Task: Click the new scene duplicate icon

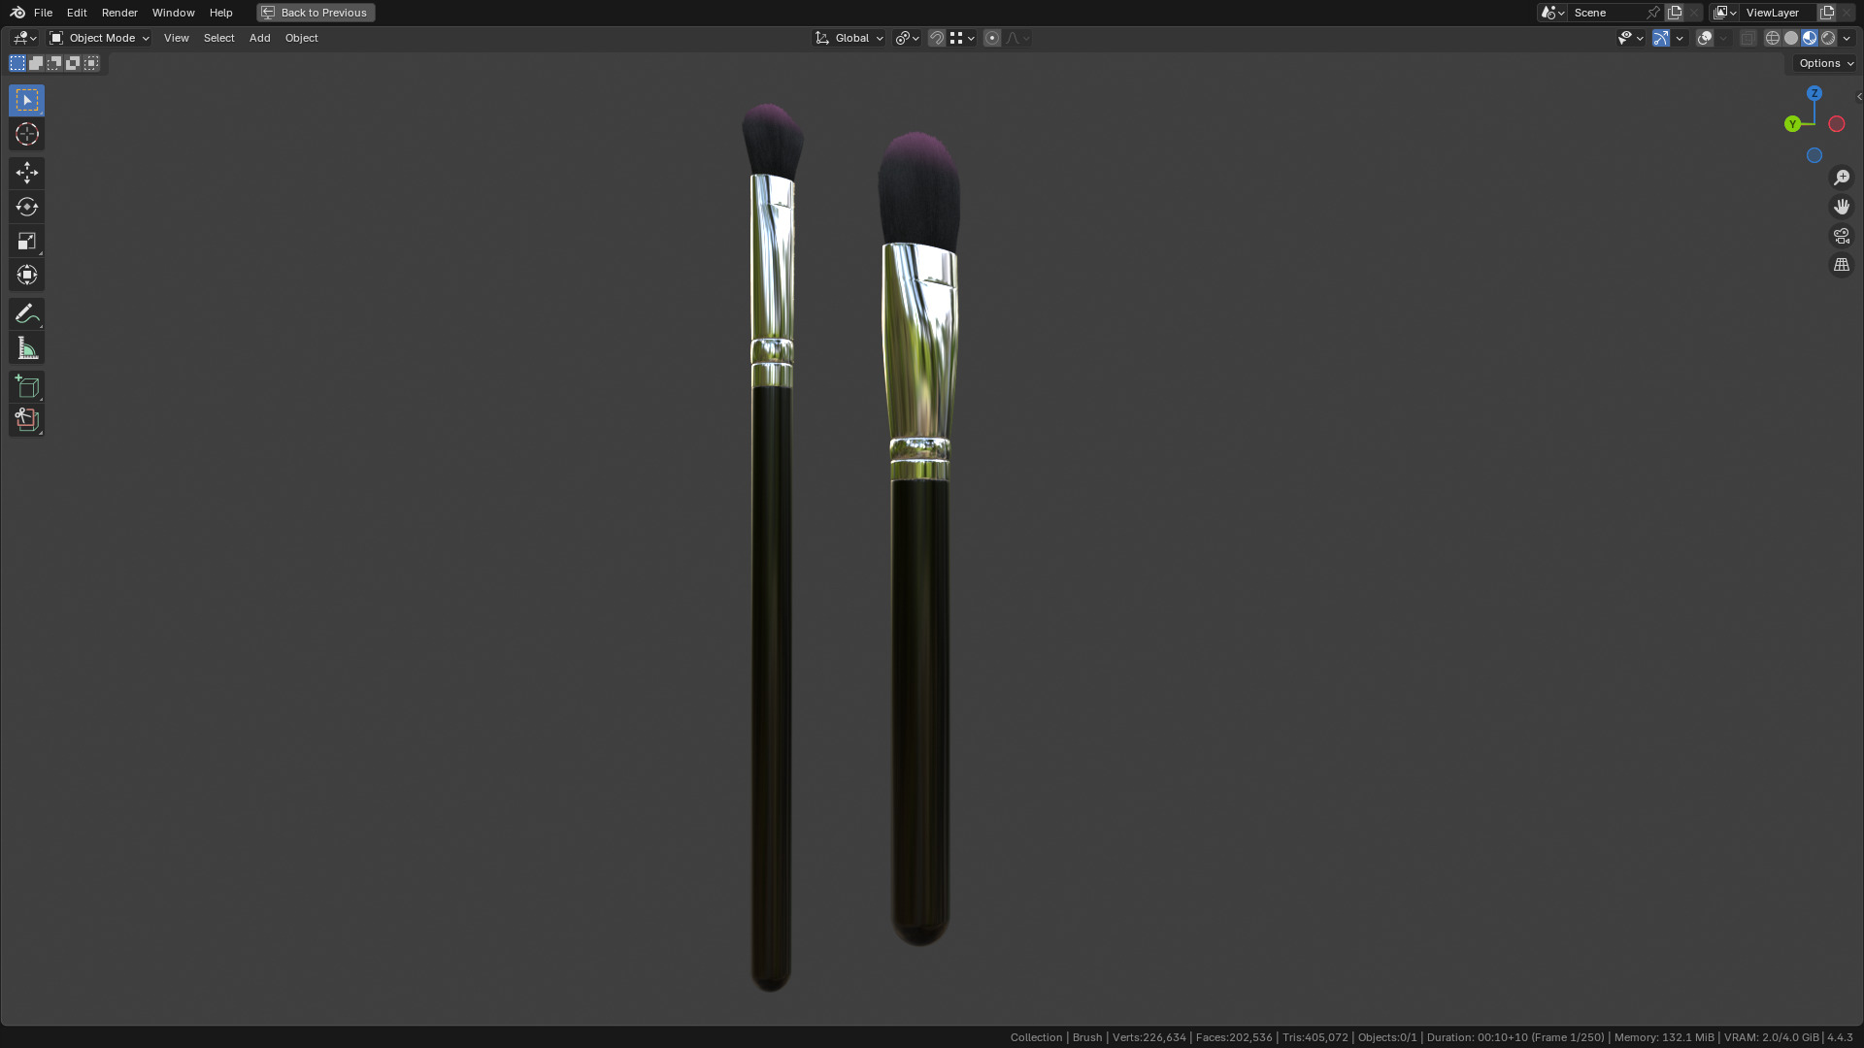Action: click(1675, 13)
